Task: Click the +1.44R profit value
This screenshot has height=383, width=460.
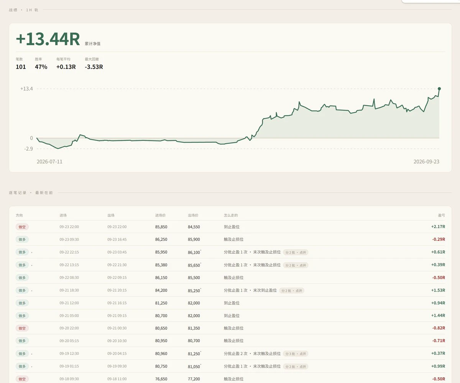Action: coord(438,316)
